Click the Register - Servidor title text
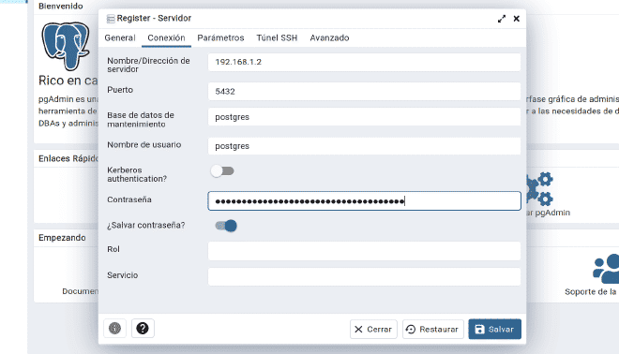 click(x=154, y=18)
